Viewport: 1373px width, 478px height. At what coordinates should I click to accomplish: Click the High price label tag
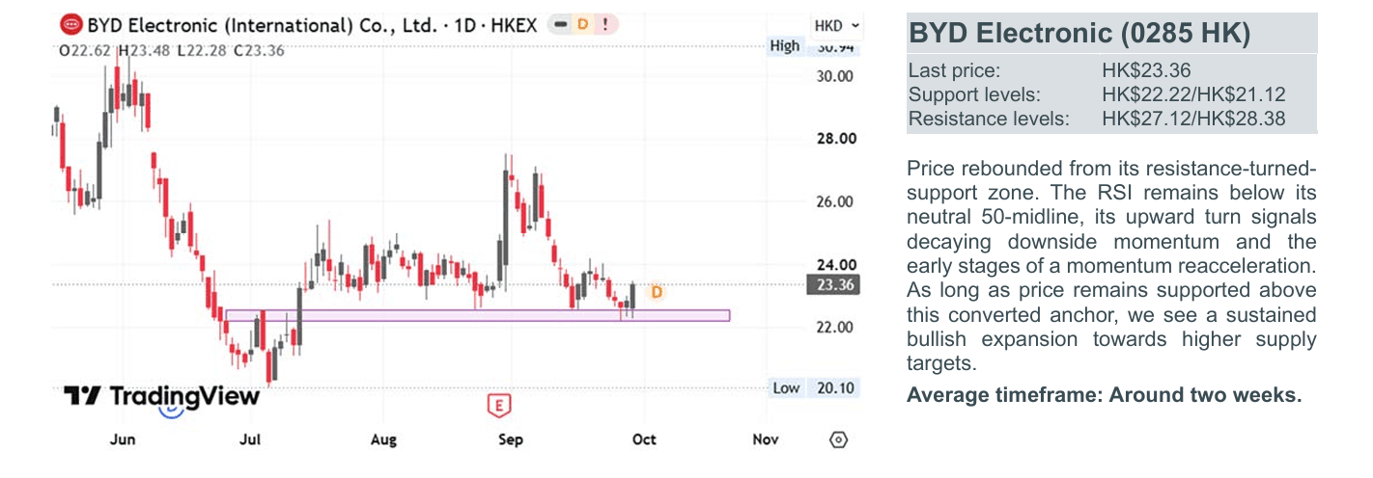click(785, 45)
